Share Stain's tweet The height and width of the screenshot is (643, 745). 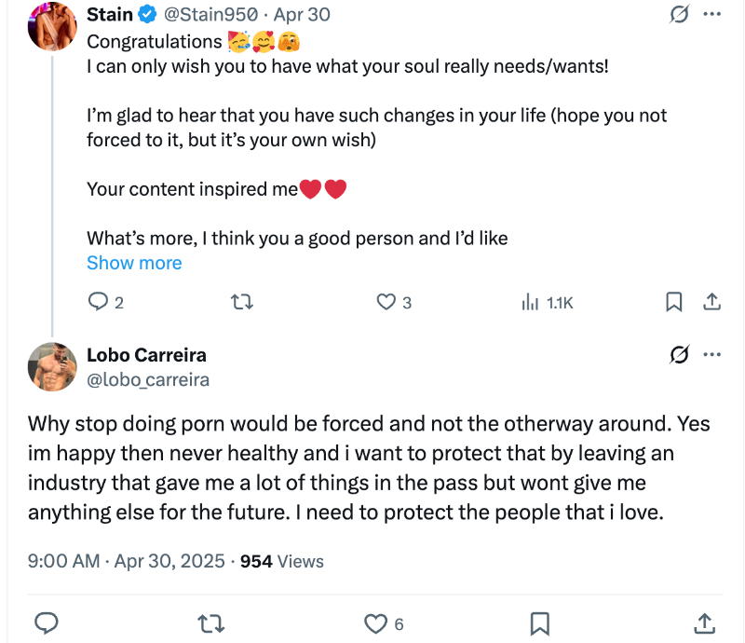pyautogui.click(x=711, y=302)
